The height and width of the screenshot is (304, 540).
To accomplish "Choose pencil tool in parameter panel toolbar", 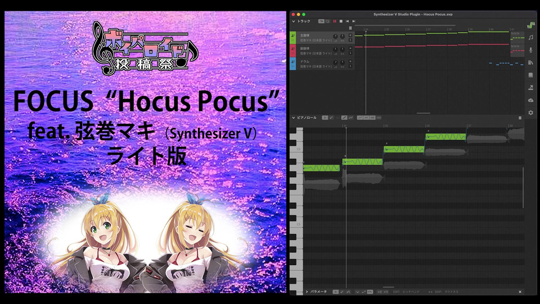I will point(342,292).
